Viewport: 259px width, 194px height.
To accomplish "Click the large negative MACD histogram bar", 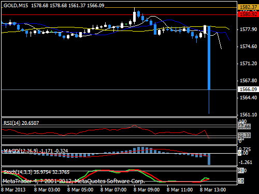I will click(209, 159).
